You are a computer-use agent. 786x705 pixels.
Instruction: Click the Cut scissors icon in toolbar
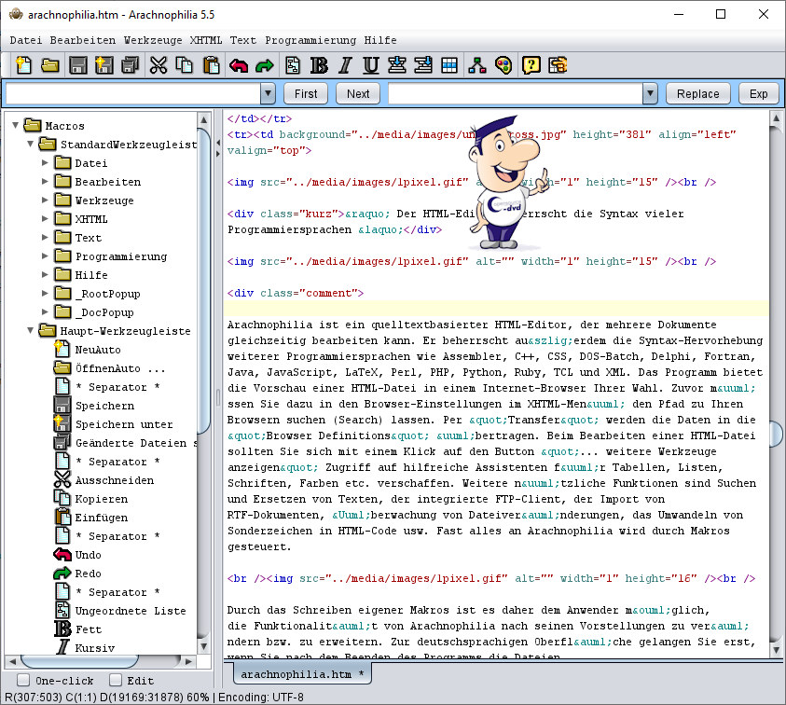coord(158,65)
